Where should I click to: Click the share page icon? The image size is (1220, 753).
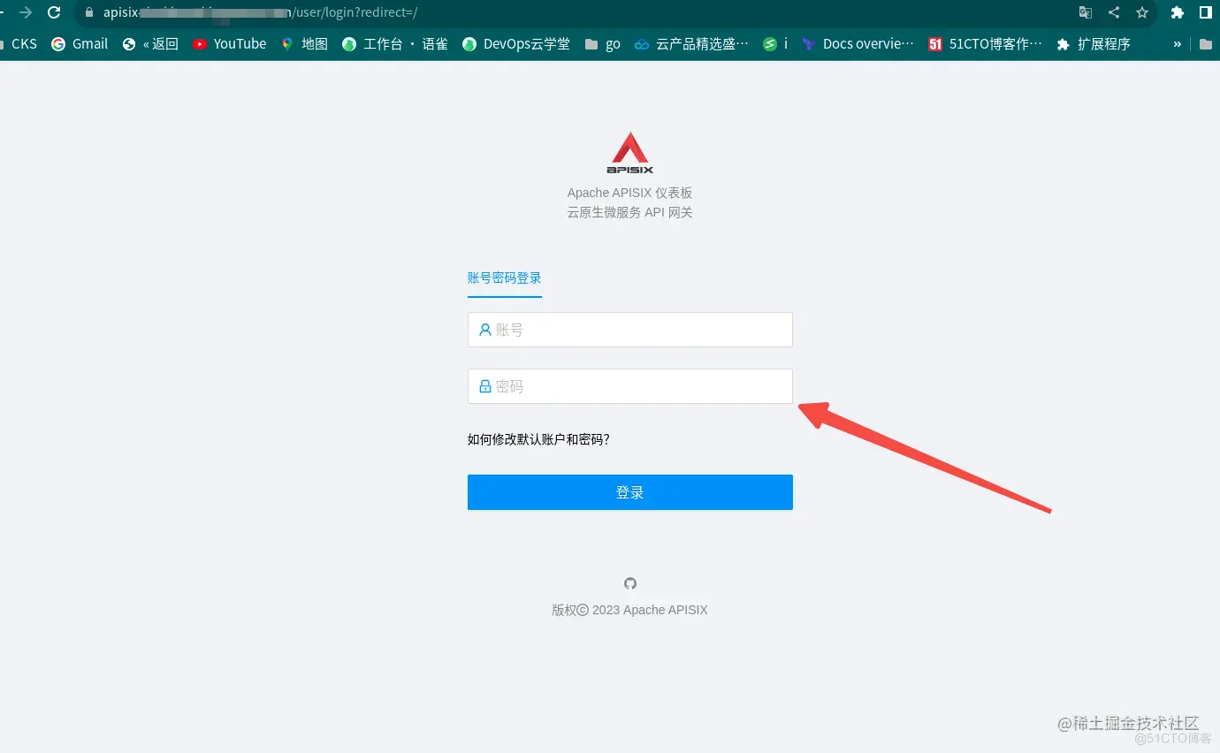(1114, 12)
